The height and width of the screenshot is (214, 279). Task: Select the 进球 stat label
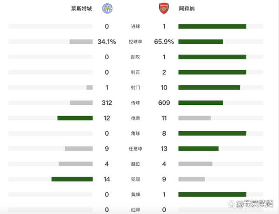[x=136, y=27]
